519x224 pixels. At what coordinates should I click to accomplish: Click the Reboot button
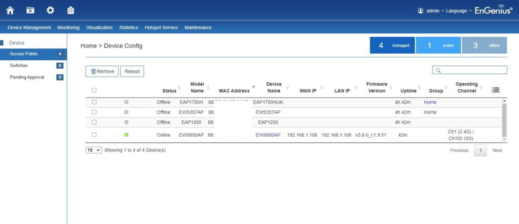pos(132,71)
